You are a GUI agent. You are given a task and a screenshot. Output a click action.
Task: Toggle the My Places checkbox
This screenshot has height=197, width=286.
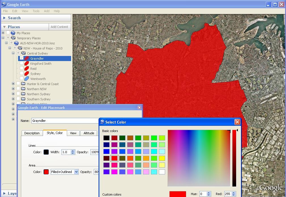pos(8,33)
